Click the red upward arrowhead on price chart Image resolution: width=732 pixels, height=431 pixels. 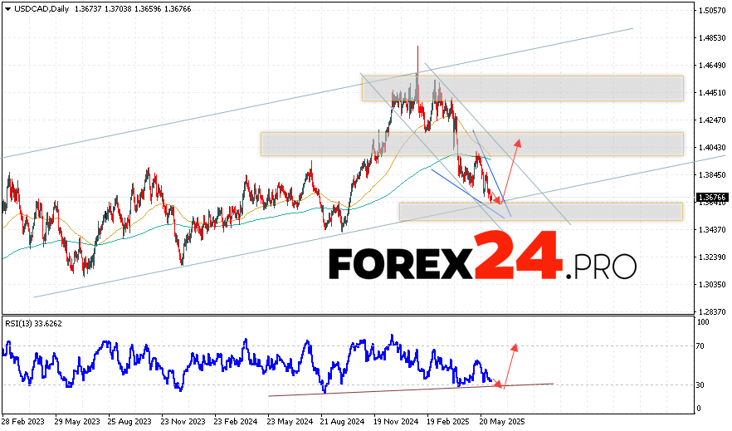click(519, 142)
